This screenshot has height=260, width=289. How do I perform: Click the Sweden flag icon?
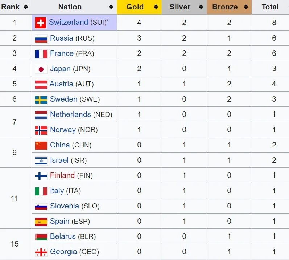coord(41,100)
